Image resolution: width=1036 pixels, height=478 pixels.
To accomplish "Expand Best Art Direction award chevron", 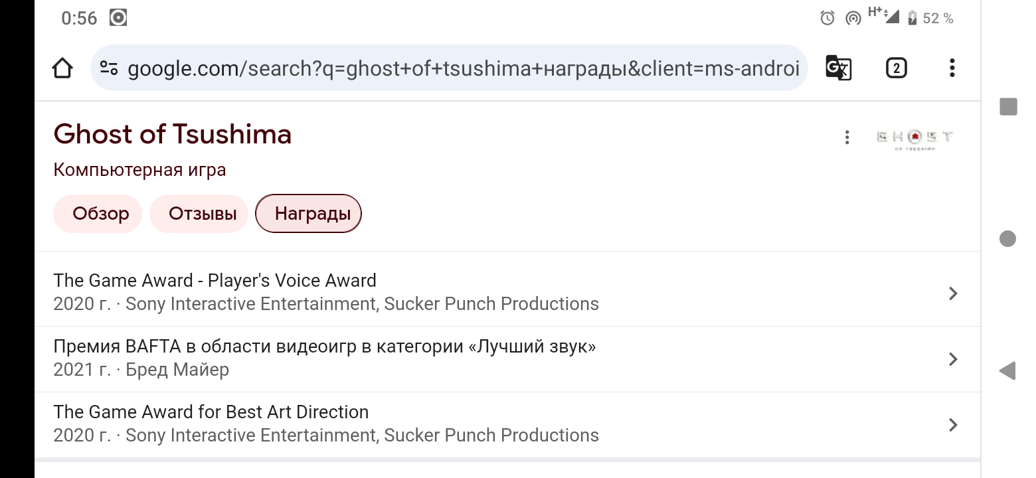I will point(953,424).
